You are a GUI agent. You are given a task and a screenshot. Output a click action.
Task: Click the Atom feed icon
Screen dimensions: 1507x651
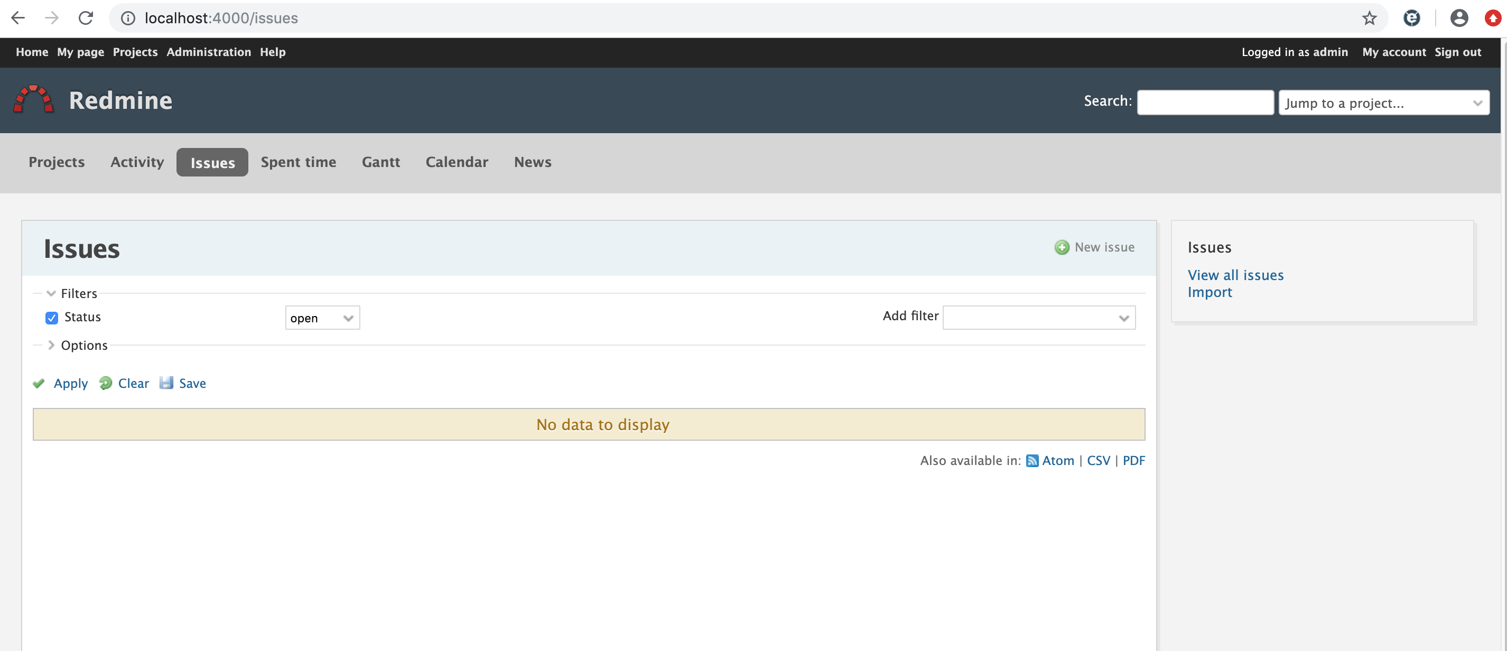(x=1032, y=461)
